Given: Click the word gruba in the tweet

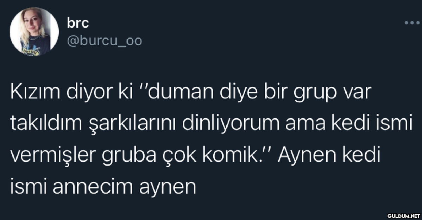Looking at the screenshot, I should pos(129,156).
